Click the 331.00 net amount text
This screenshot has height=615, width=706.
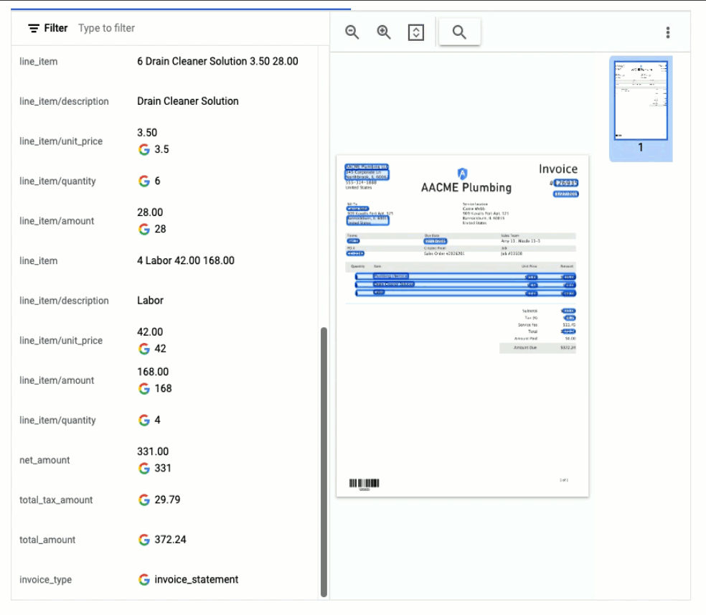tap(153, 451)
